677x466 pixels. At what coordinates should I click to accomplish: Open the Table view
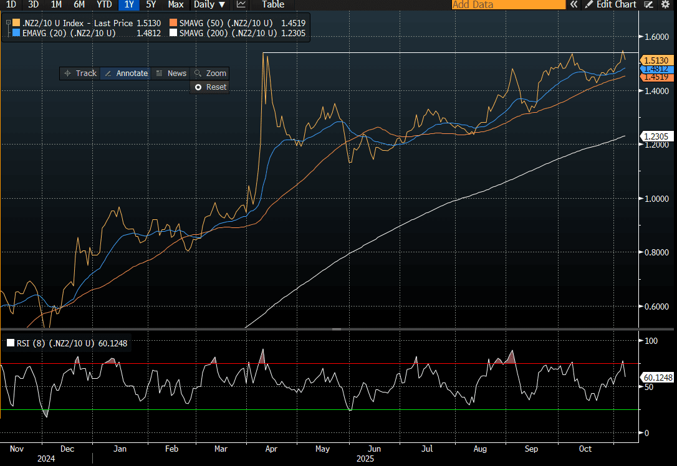coord(272,4)
